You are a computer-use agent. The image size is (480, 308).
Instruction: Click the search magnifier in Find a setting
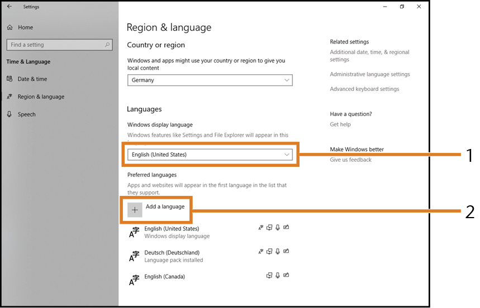point(107,45)
